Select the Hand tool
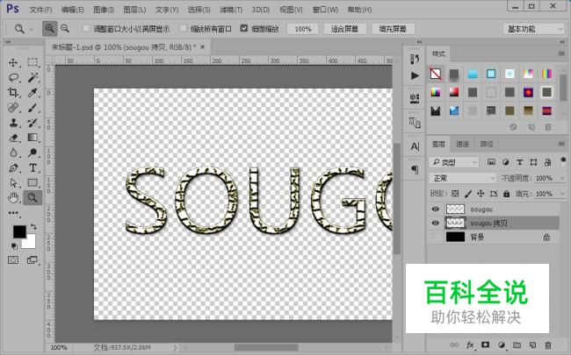The image size is (571, 355). coord(13,198)
